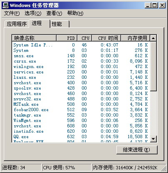Select the taskmgr.exe process
The image size is (168, 173).
[x=81, y=115]
